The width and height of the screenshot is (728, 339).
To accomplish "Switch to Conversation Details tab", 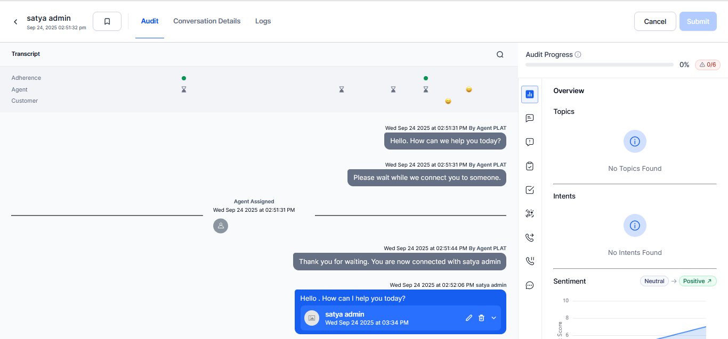I will [x=207, y=21].
